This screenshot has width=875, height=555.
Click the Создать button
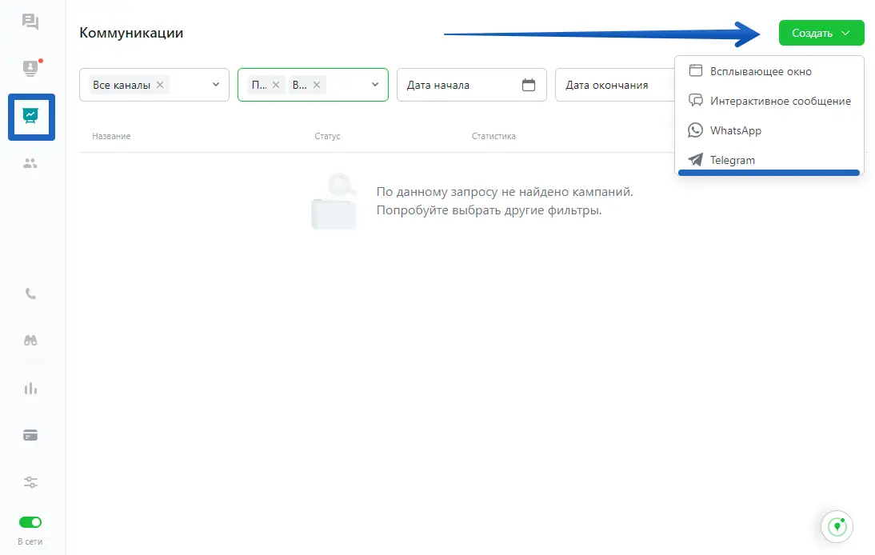pyautogui.click(x=821, y=33)
